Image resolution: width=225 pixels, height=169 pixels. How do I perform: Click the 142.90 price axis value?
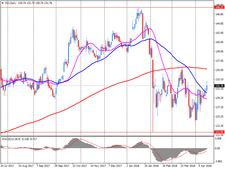[219, 33]
